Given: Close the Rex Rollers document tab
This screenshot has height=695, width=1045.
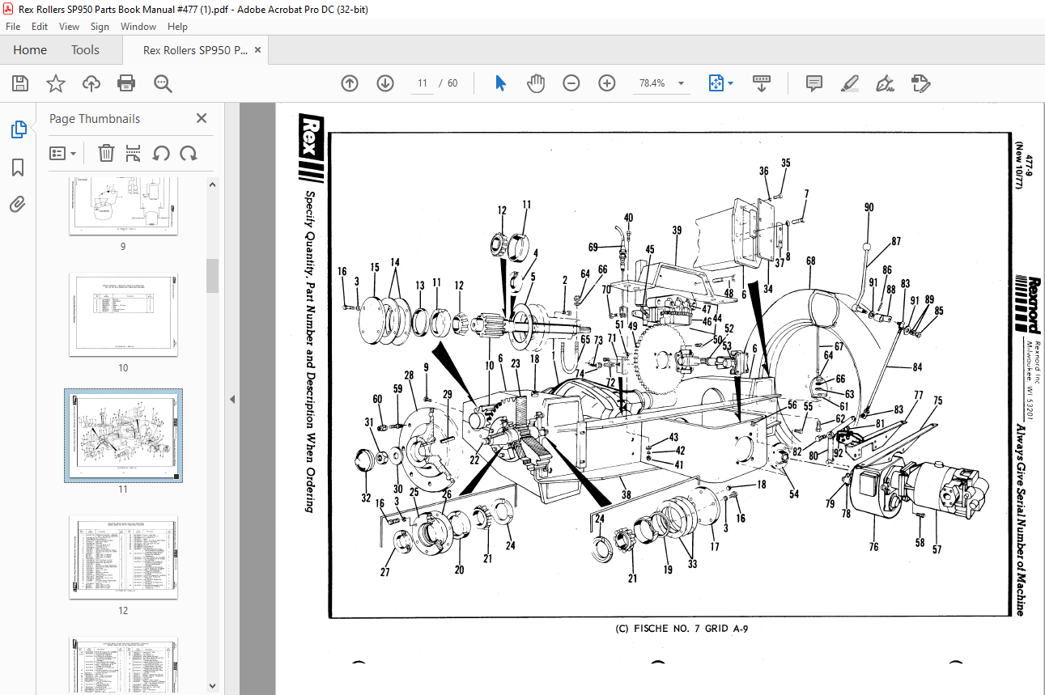Looking at the screenshot, I should [x=258, y=50].
